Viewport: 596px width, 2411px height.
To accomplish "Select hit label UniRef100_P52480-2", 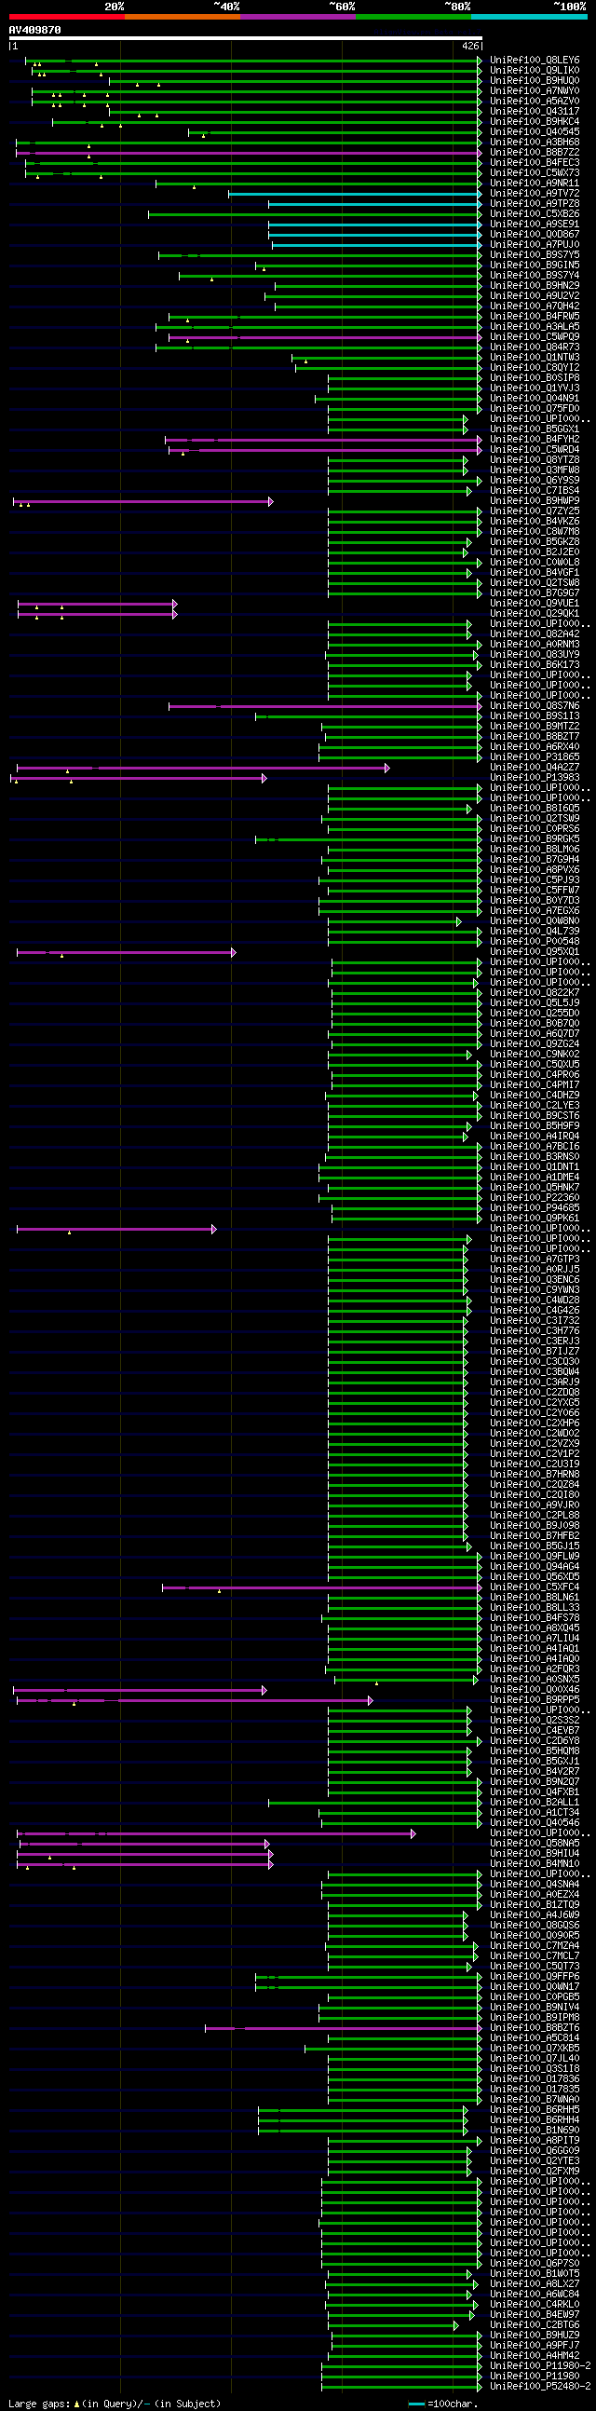I will click(540, 2387).
